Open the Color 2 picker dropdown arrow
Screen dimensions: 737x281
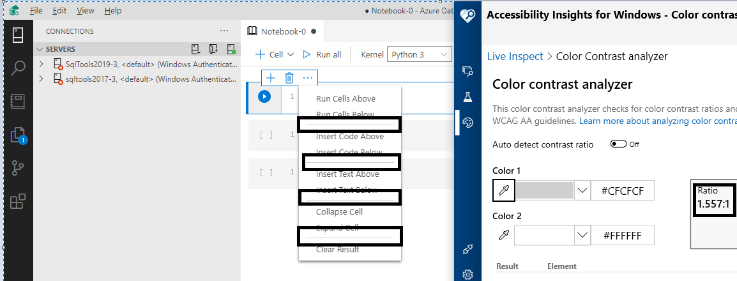coord(582,235)
